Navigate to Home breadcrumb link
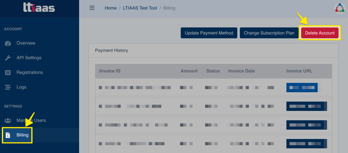348x153 pixels. 111,8
